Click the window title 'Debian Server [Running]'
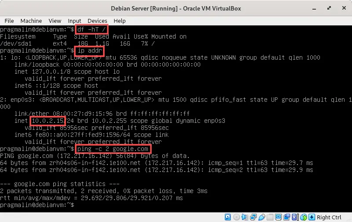Screen dimensions: 352x222 [x=144, y=8]
